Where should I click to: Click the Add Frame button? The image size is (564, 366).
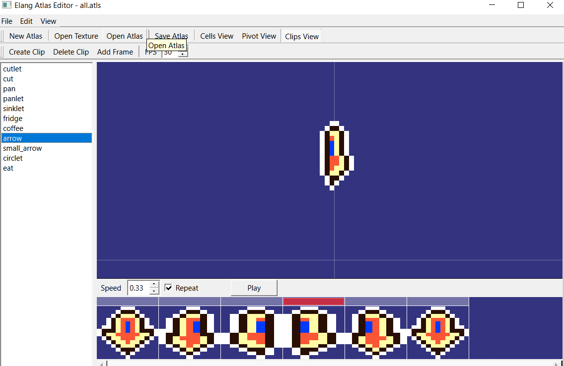(x=115, y=52)
